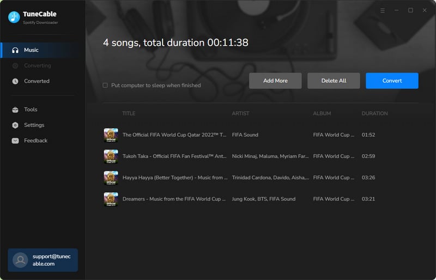
Task: Click the 4 songs total duration heading
Action: click(x=175, y=42)
